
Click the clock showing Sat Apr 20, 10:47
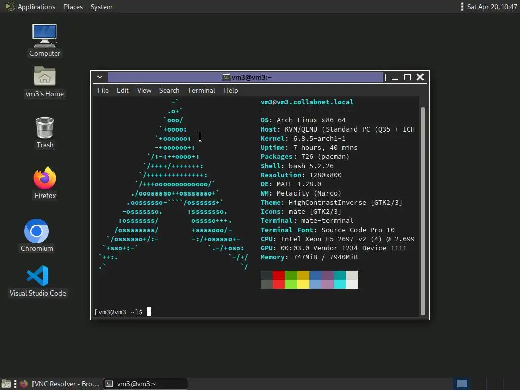click(492, 7)
